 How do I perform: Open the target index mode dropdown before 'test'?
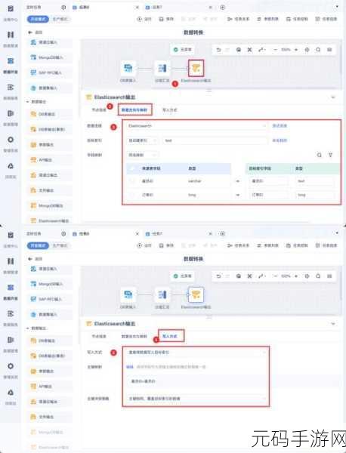tap(142, 140)
